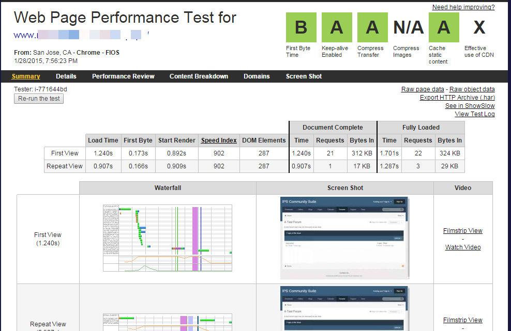Select the Domains tab
Viewport: 511px width, 331px height.
[257, 76]
